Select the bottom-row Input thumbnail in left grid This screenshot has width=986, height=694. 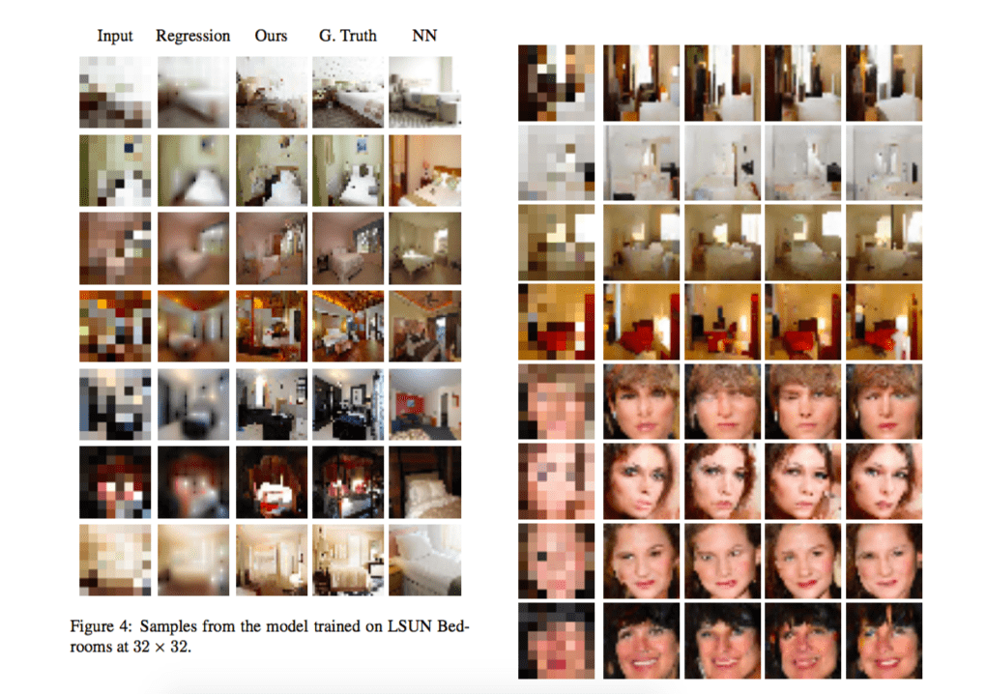(115, 559)
